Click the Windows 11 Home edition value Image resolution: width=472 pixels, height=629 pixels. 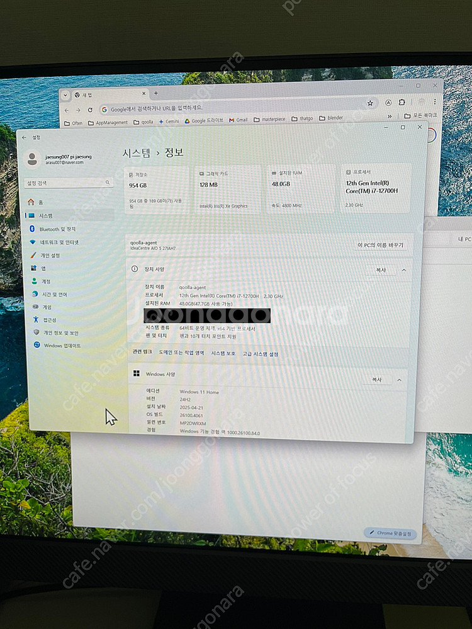pyautogui.click(x=199, y=392)
